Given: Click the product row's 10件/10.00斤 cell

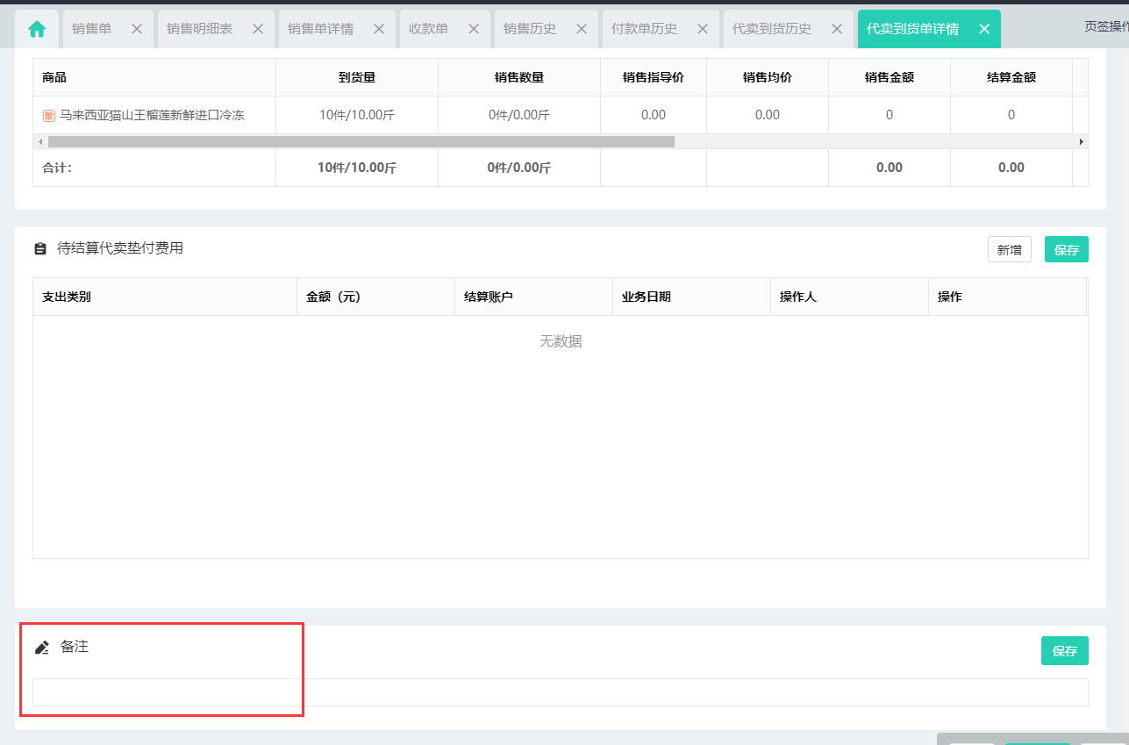Looking at the screenshot, I should click(357, 115).
